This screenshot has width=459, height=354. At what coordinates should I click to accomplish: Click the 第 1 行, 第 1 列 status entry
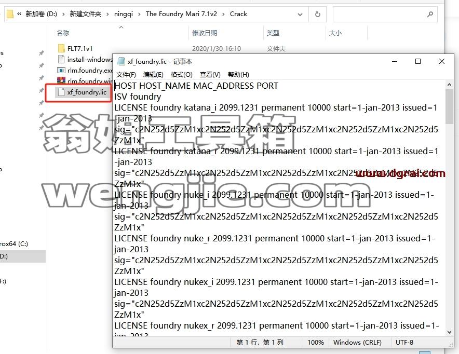(x=260, y=343)
